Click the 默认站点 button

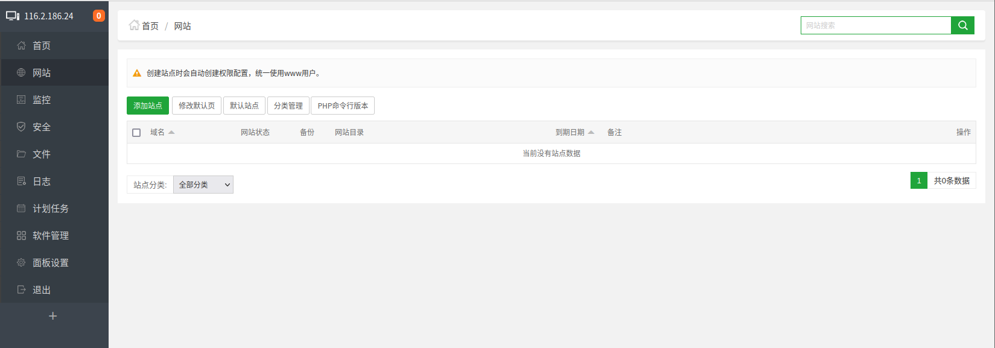(244, 106)
